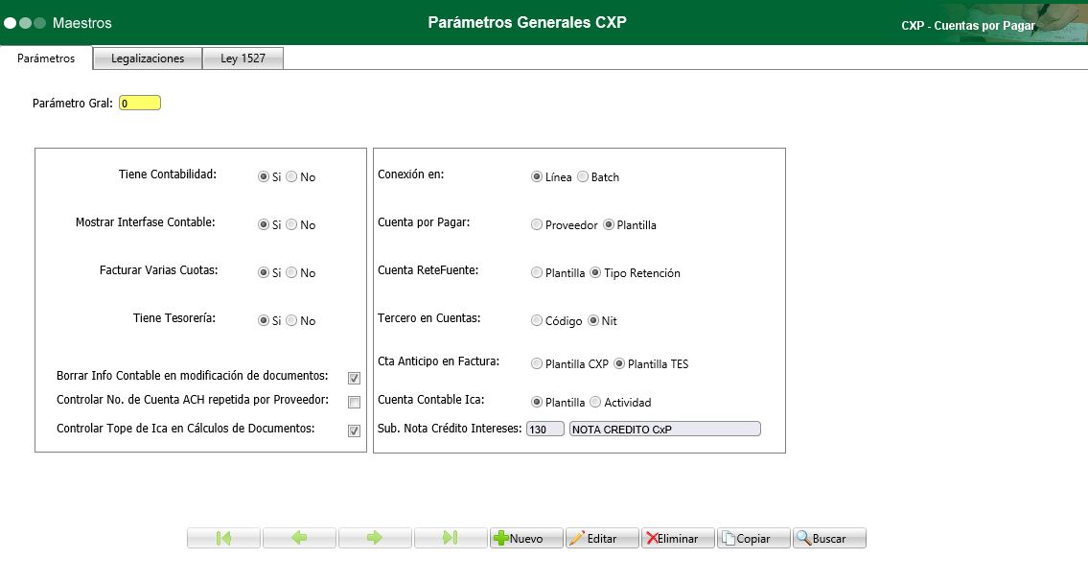The height and width of the screenshot is (582, 1088).
Task: Uncheck Borrar Info Contable en modificación
Action: 354,378
